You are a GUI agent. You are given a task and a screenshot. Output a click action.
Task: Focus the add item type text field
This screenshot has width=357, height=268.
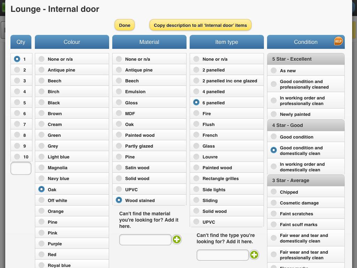point(223,255)
